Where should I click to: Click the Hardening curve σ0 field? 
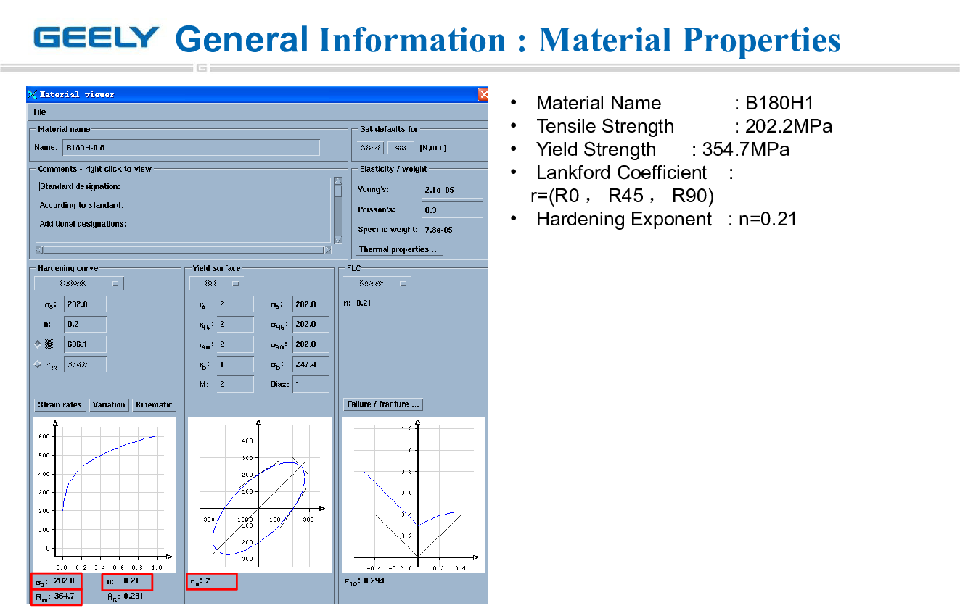click(x=85, y=304)
